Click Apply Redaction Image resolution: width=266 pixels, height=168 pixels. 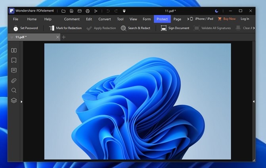click(x=101, y=28)
